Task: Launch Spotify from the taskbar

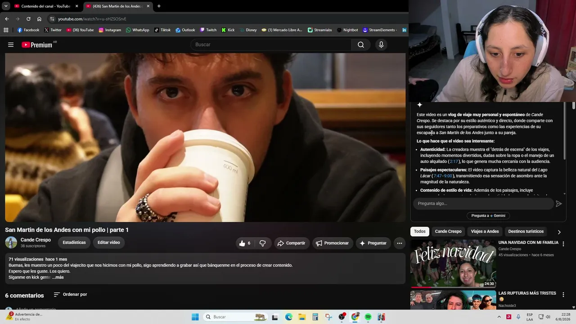Action: pos(368,317)
